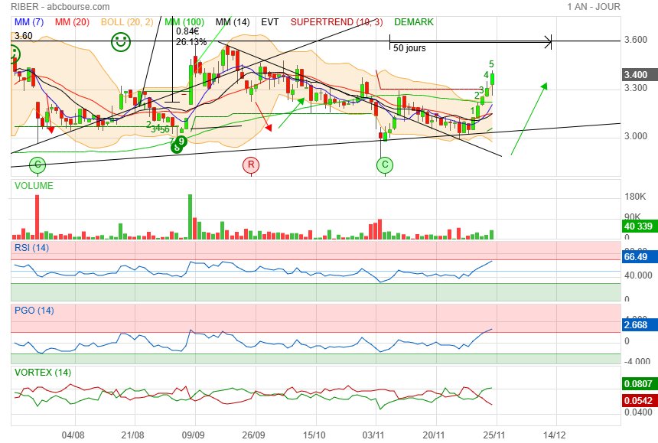Viewport: 658px width, 443px height.
Task: Click the 50 jours projection label
Action: [409, 48]
